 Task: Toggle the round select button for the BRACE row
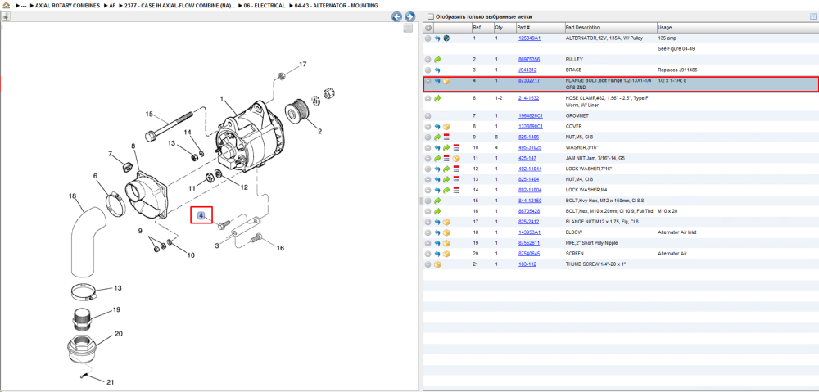(x=428, y=70)
